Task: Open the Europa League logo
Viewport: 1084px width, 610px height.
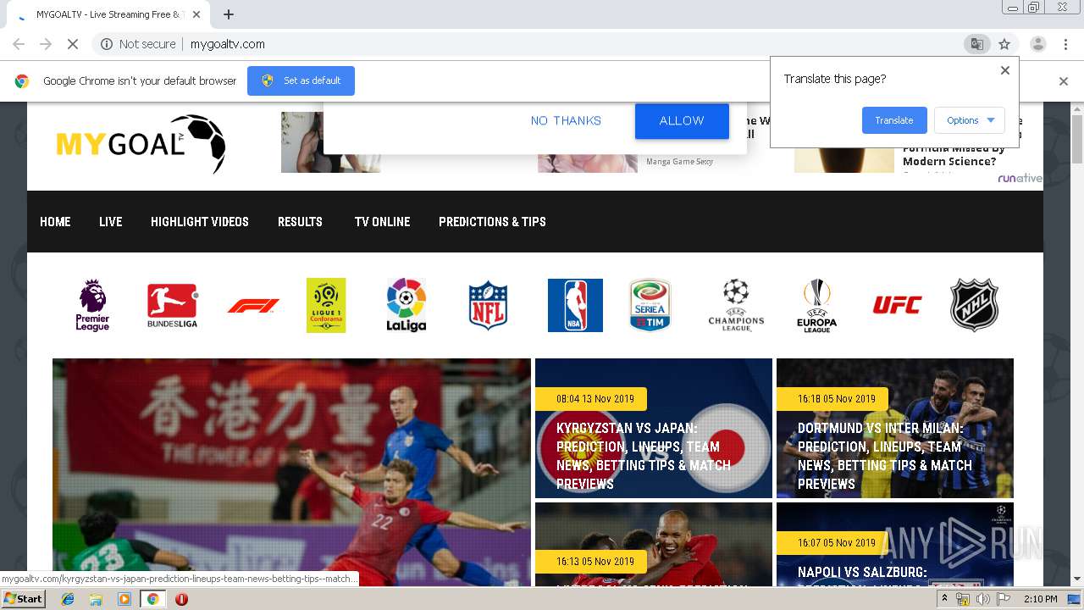Action: (x=817, y=305)
